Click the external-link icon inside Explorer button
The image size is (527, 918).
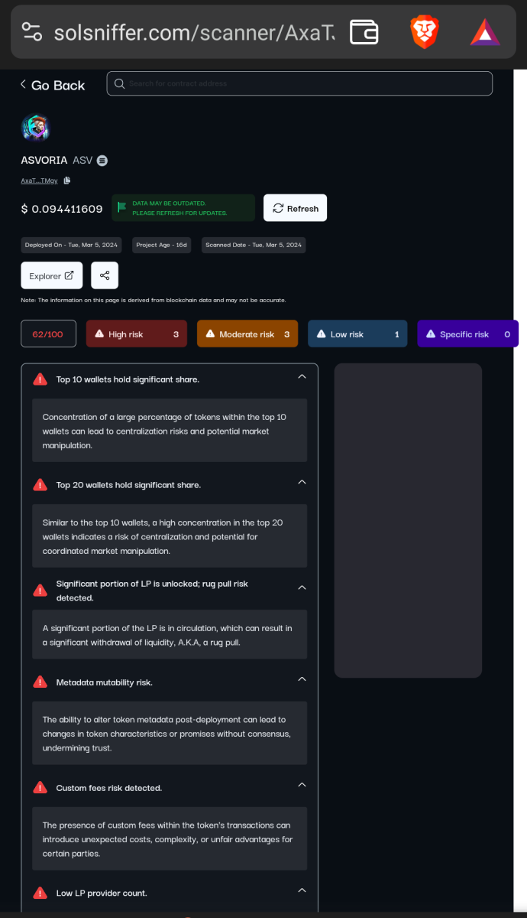67,275
